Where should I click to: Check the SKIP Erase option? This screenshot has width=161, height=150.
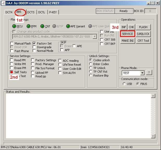(x=62, y=46)
